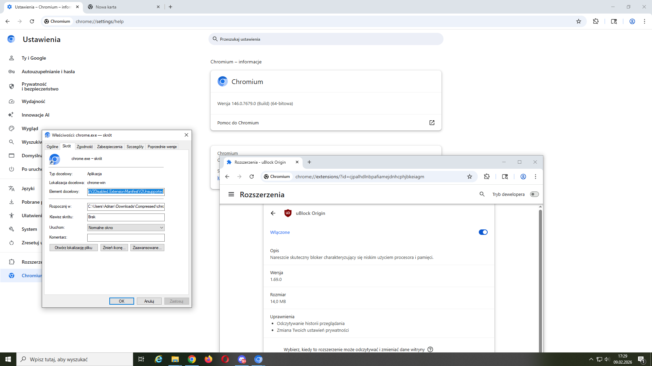Click the bookmark star in the extensions window
Viewport: 652px width, 366px height.
(469, 177)
